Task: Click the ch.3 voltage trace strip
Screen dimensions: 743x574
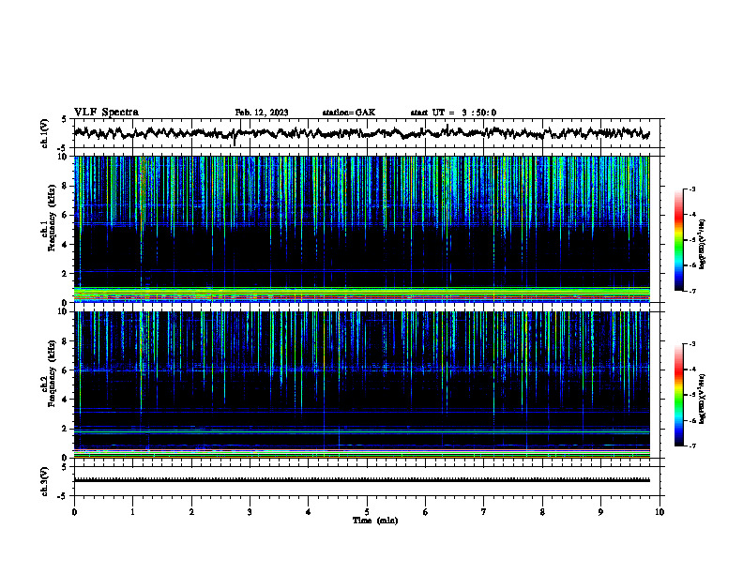Action: tap(361, 480)
